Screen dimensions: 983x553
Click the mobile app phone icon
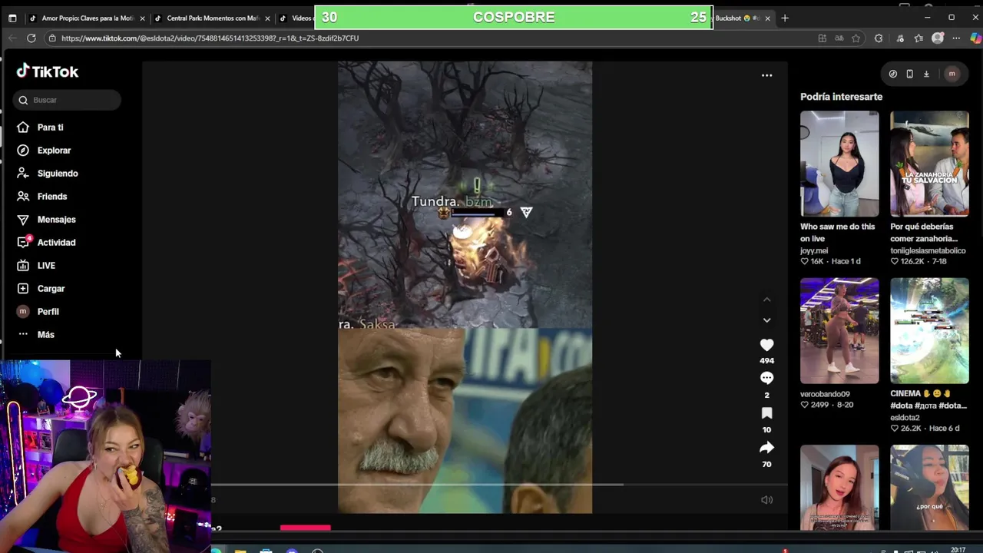point(909,74)
